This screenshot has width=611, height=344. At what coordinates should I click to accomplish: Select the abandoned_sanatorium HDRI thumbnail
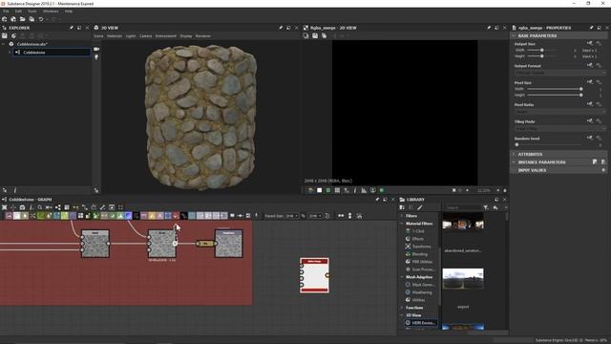coord(463,224)
